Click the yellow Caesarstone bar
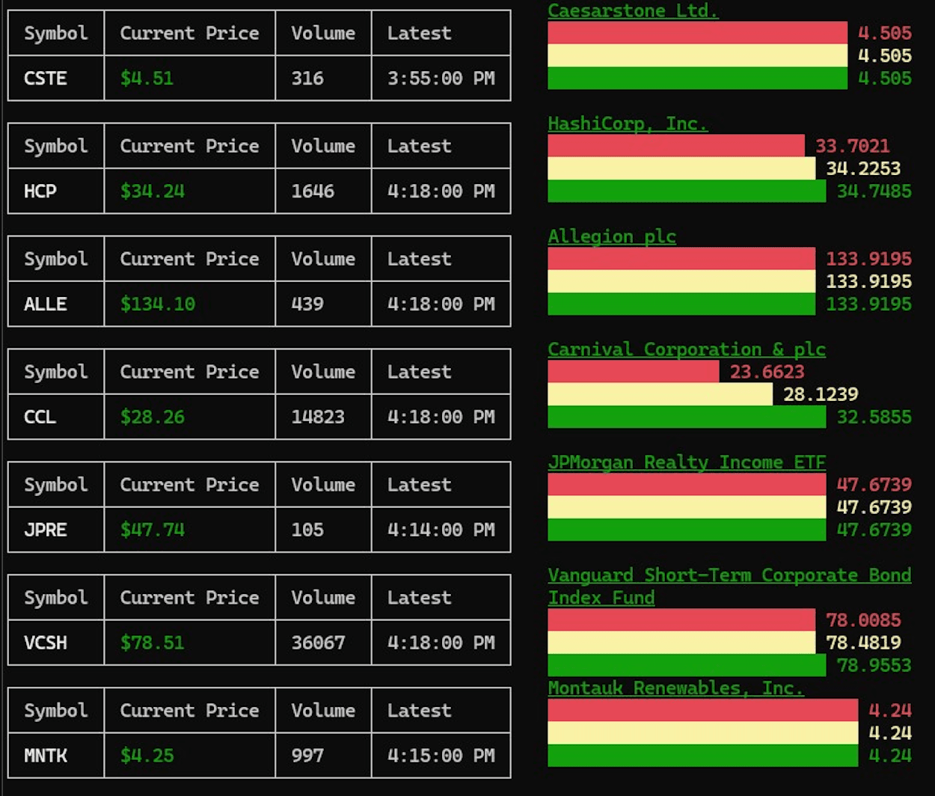This screenshot has width=935, height=796. pyautogui.click(x=697, y=55)
